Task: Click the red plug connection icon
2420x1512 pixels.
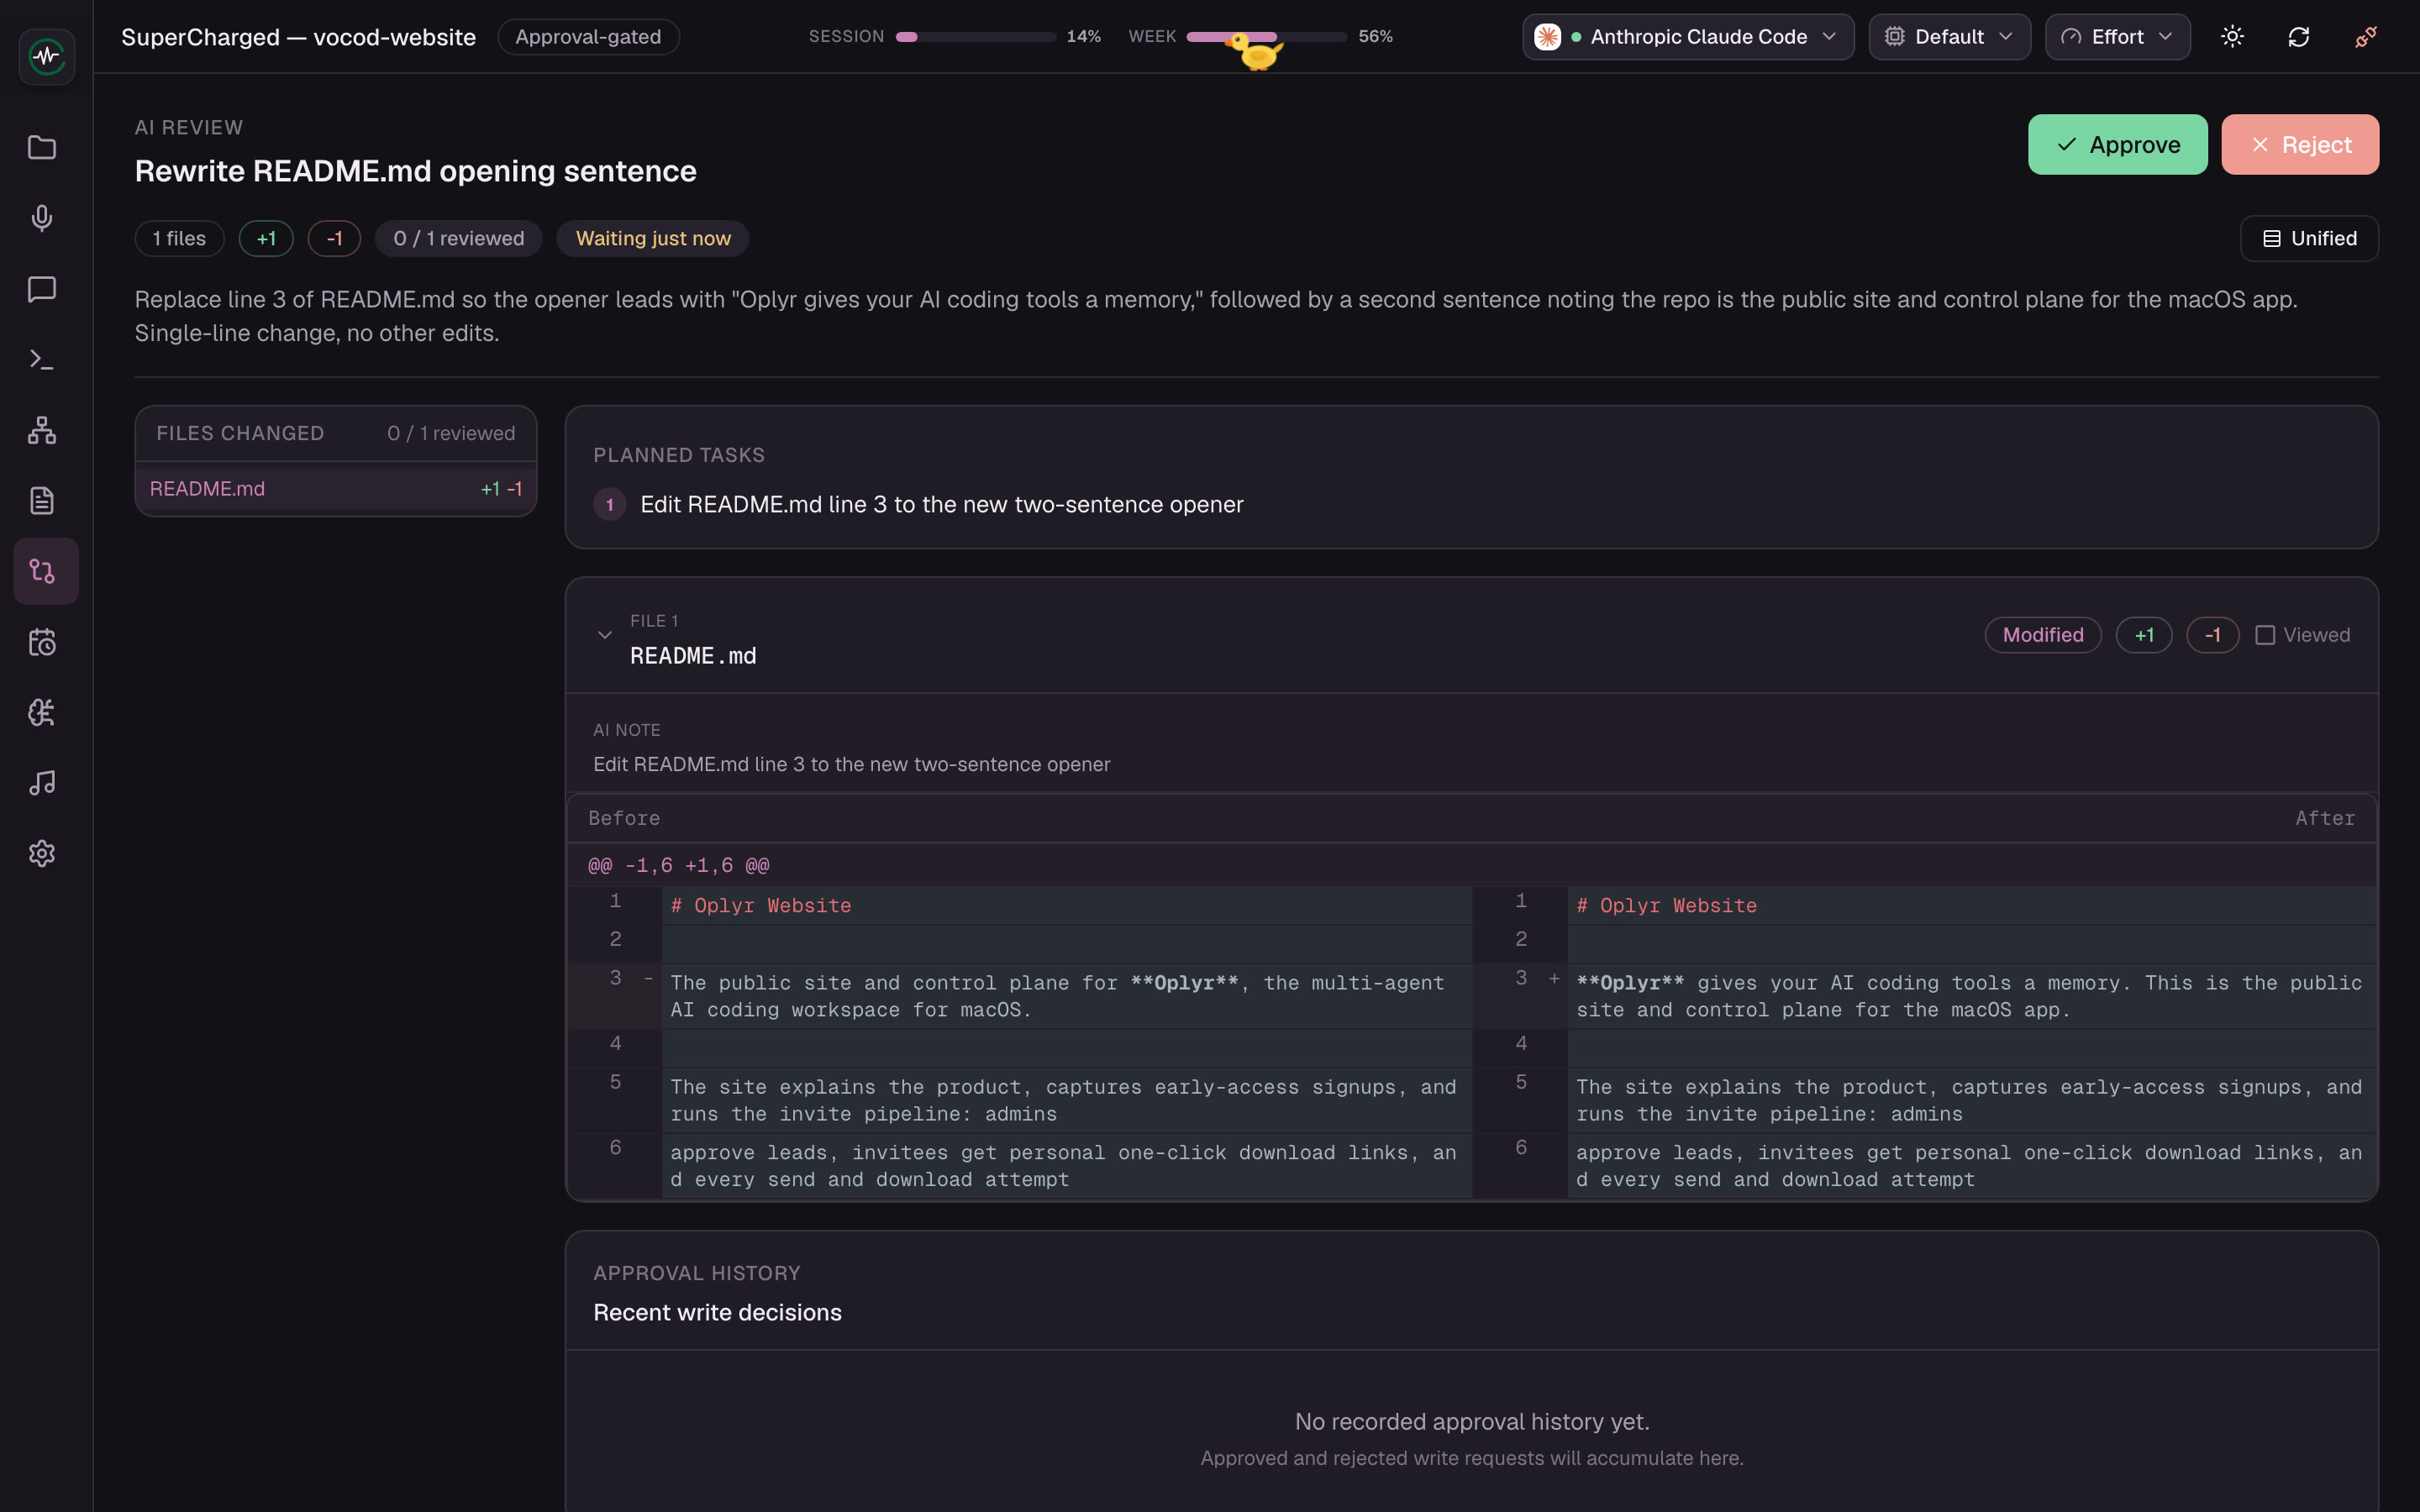Action: [x=2366, y=37]
